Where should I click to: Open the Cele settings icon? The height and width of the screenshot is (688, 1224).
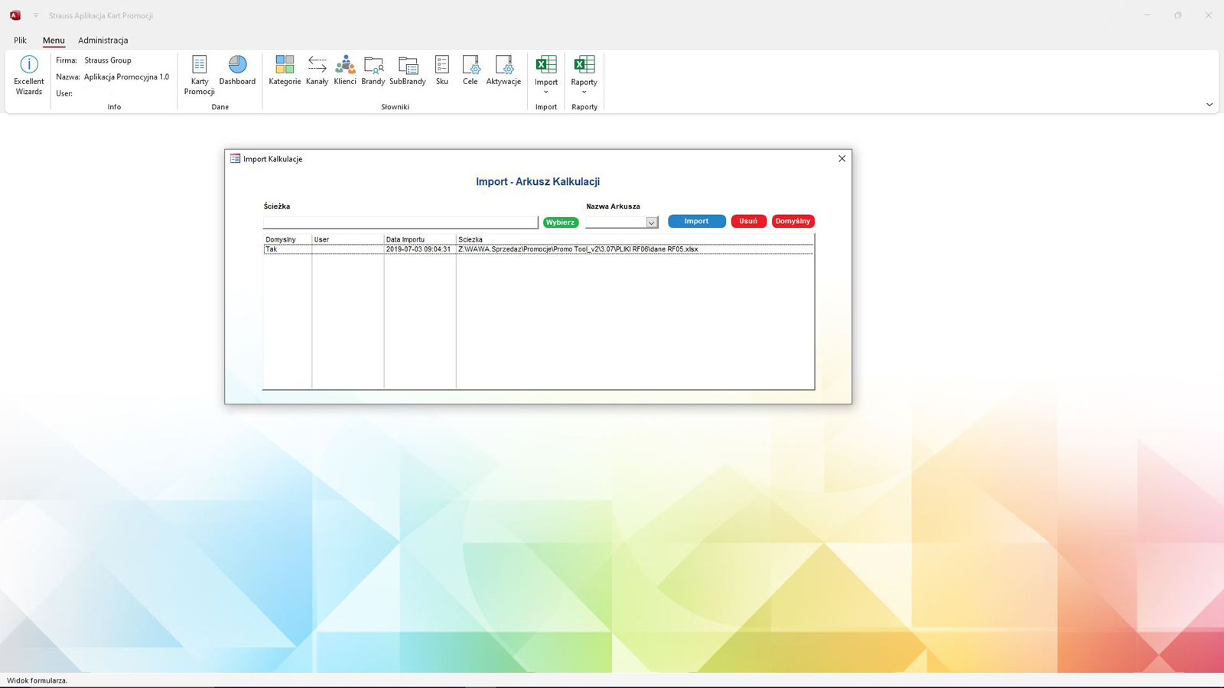[470, 70]
